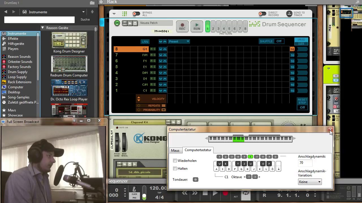Click the green dotted Drum Sequencer logo icon

coord(125,14)
